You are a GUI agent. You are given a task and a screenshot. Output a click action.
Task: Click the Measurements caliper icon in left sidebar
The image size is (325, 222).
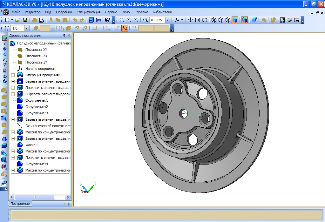[x=4, y=59]
